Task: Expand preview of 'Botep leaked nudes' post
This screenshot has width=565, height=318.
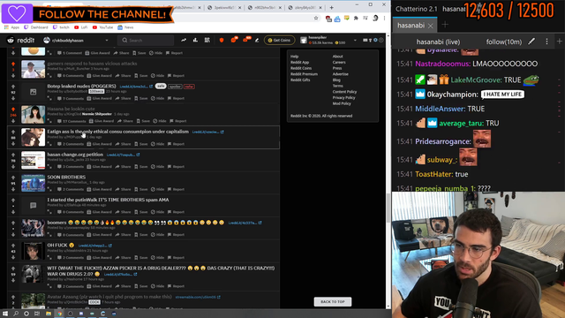Action: pyautogui.click(x=49, y=98)
